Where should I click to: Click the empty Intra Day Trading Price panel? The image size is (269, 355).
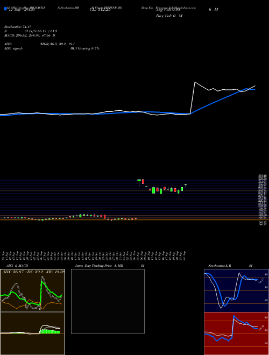click(x=108, y=301)
